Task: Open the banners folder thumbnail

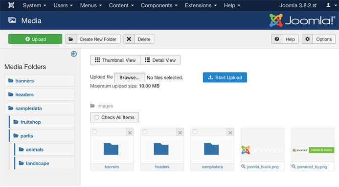Action: point(111,149)
